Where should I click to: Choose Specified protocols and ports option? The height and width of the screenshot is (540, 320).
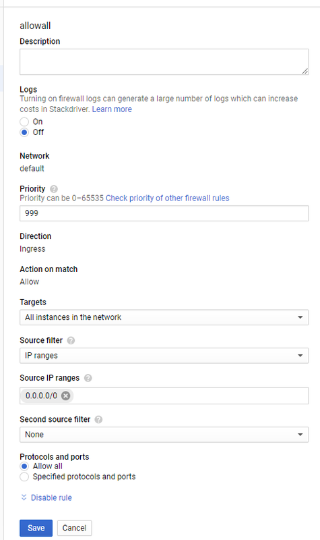point(24,477)
